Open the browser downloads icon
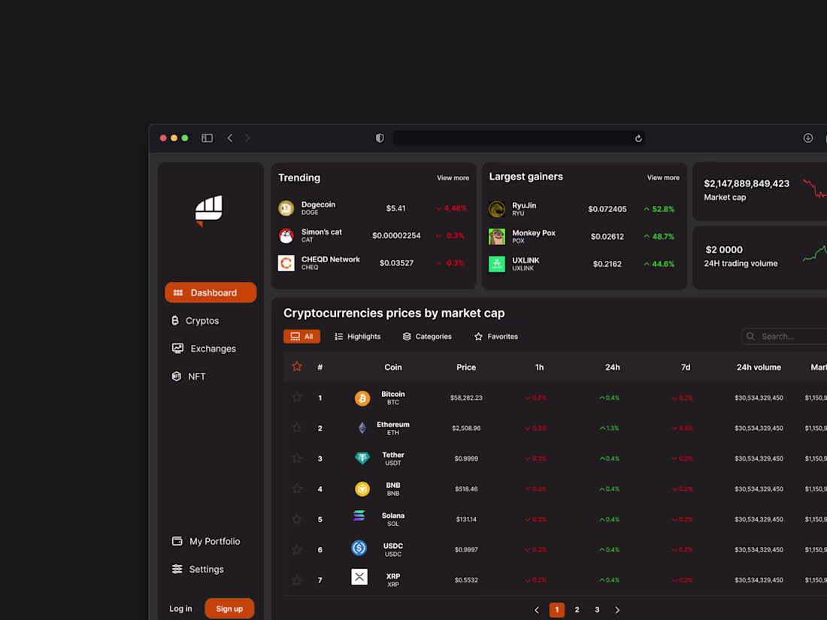This screenshot has width=827, height=620. tap(808, 138)
